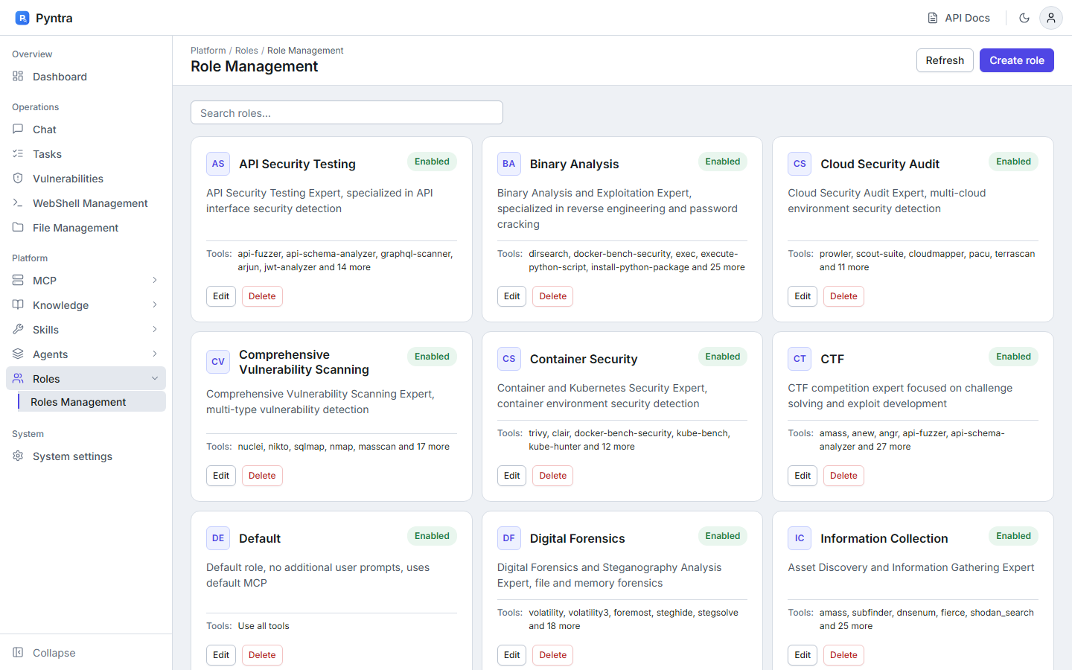Click the Binary Analysis tools list text
Screen dimensions: 1072x670
(637, 261)
